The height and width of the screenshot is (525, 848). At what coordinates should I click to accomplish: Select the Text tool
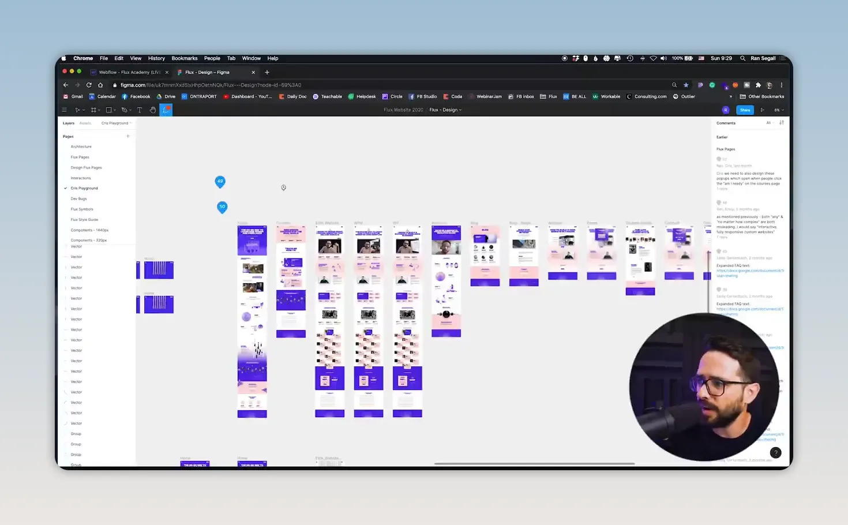(140, 110)
